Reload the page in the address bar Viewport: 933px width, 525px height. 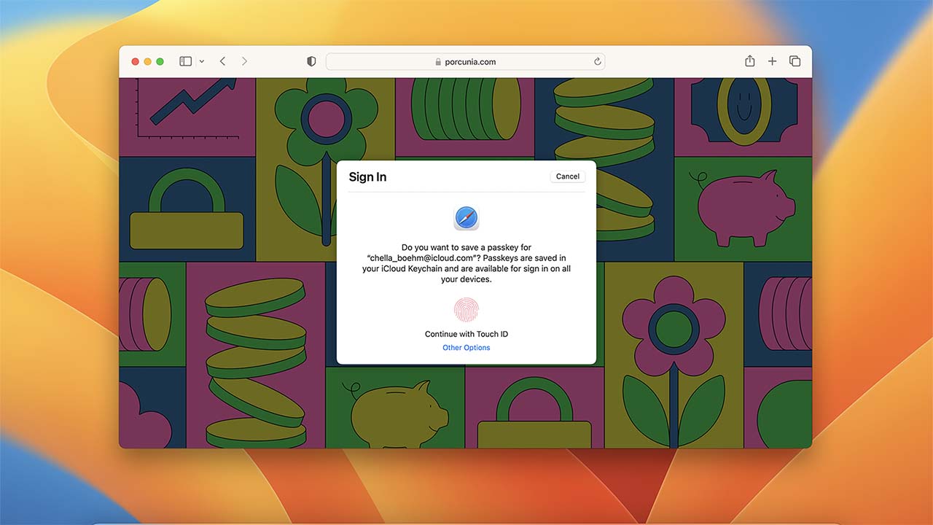point(598,62)
